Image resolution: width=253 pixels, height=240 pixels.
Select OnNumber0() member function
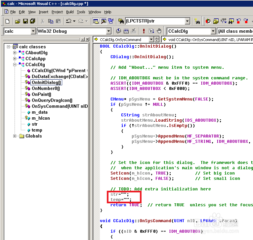pos(46,88)
